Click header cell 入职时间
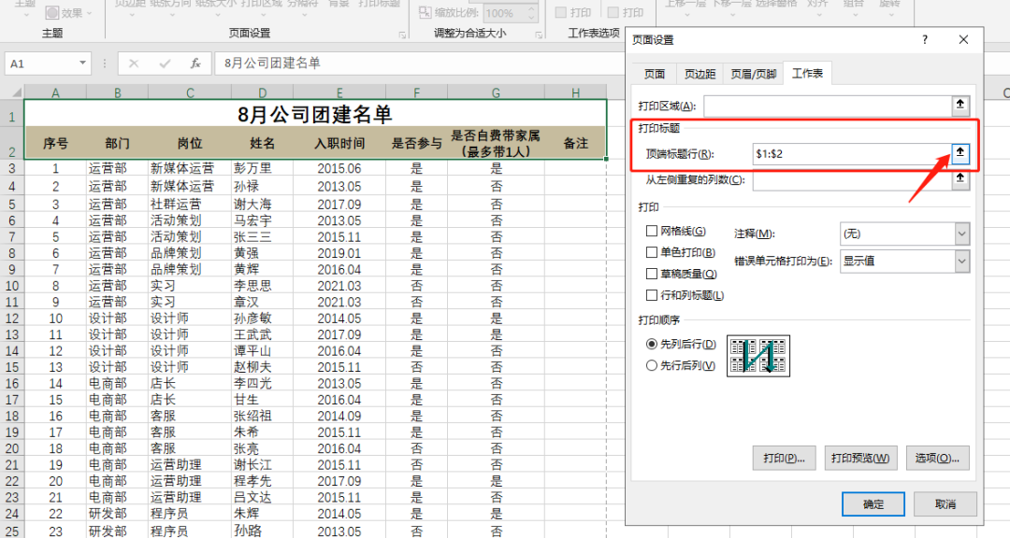 [339, 143]
